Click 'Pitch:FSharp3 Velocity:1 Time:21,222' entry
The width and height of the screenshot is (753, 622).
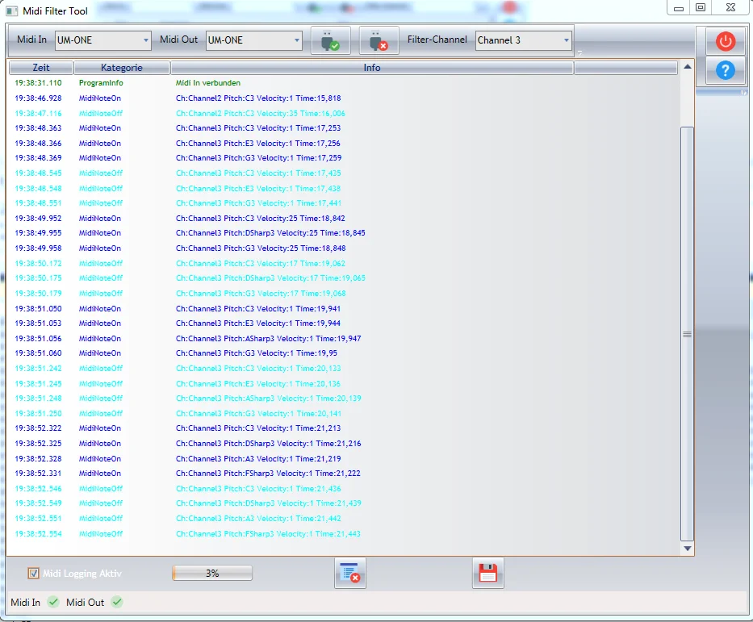point(343,474)
